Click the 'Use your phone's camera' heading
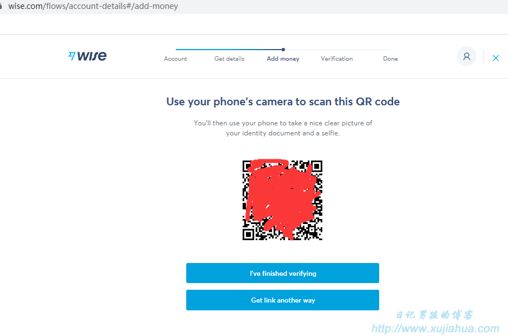Viewport: 508px width, 336px height. point(283,101)
